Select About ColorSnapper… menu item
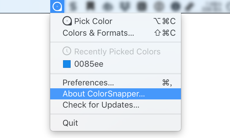The height and width of the screenshot is (138, 230). (x=104, y=94)
